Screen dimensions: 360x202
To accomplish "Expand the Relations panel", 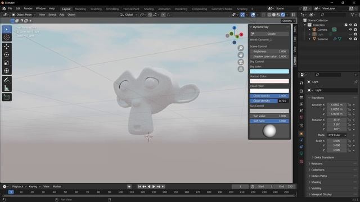I will (317, 164).
